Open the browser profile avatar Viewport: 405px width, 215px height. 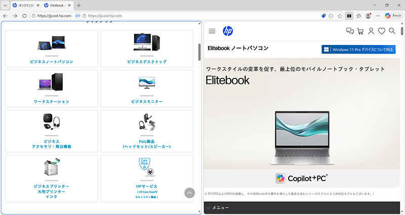click(x=369, y=16)
